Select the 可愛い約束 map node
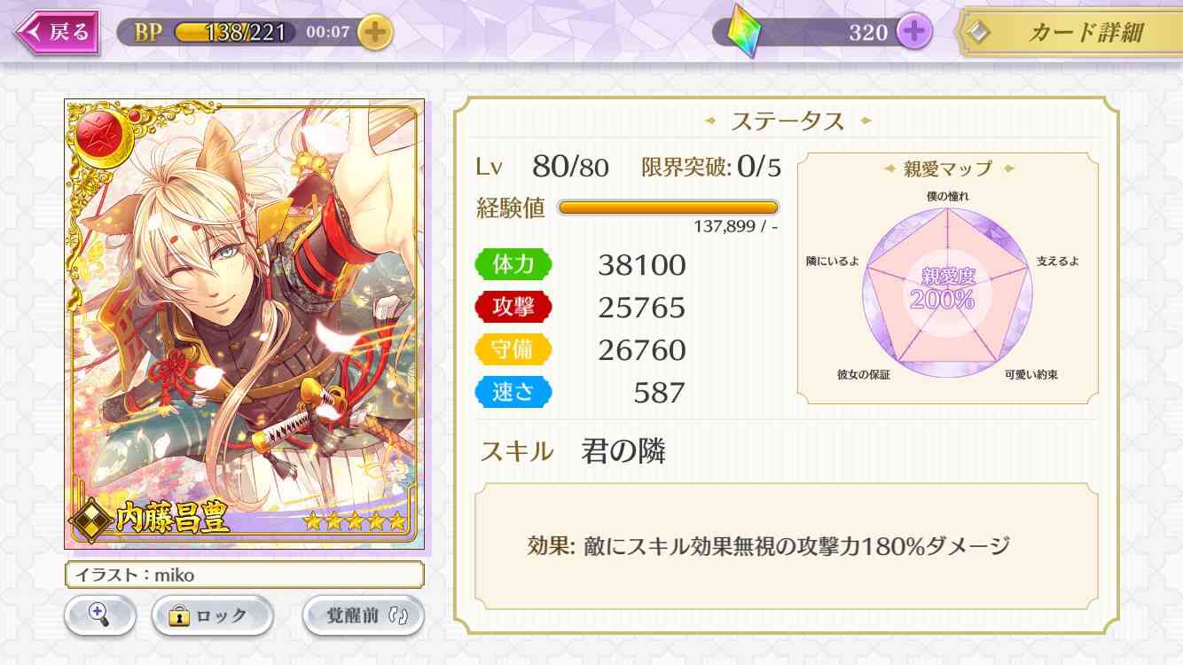1183x665 pixels. 1031,375
